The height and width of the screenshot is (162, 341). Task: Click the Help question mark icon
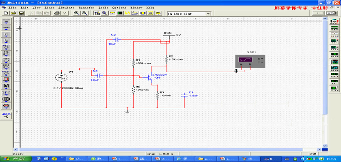(x=65, y=13)
